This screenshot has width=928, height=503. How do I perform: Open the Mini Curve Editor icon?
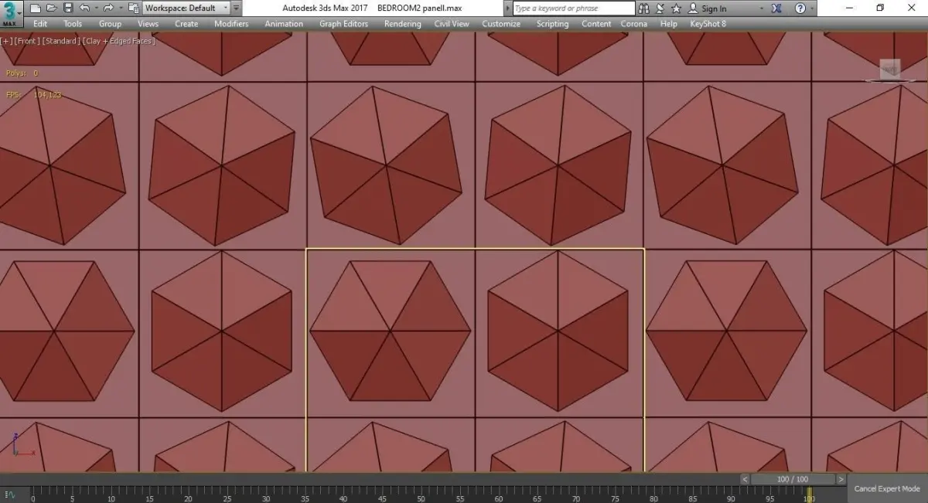pyautogui.click(x=11, y=494)
